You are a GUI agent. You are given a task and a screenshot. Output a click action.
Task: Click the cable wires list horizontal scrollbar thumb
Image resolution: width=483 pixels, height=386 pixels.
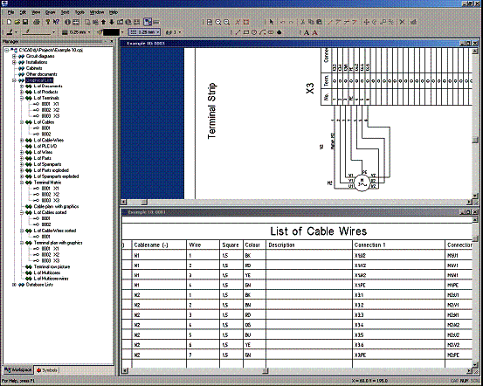[266, 371]
